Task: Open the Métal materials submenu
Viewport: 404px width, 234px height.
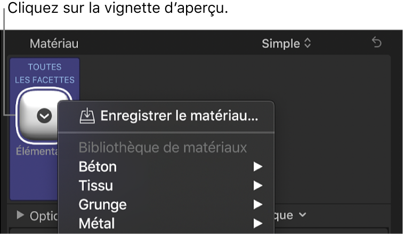Action: click(96, 223)
